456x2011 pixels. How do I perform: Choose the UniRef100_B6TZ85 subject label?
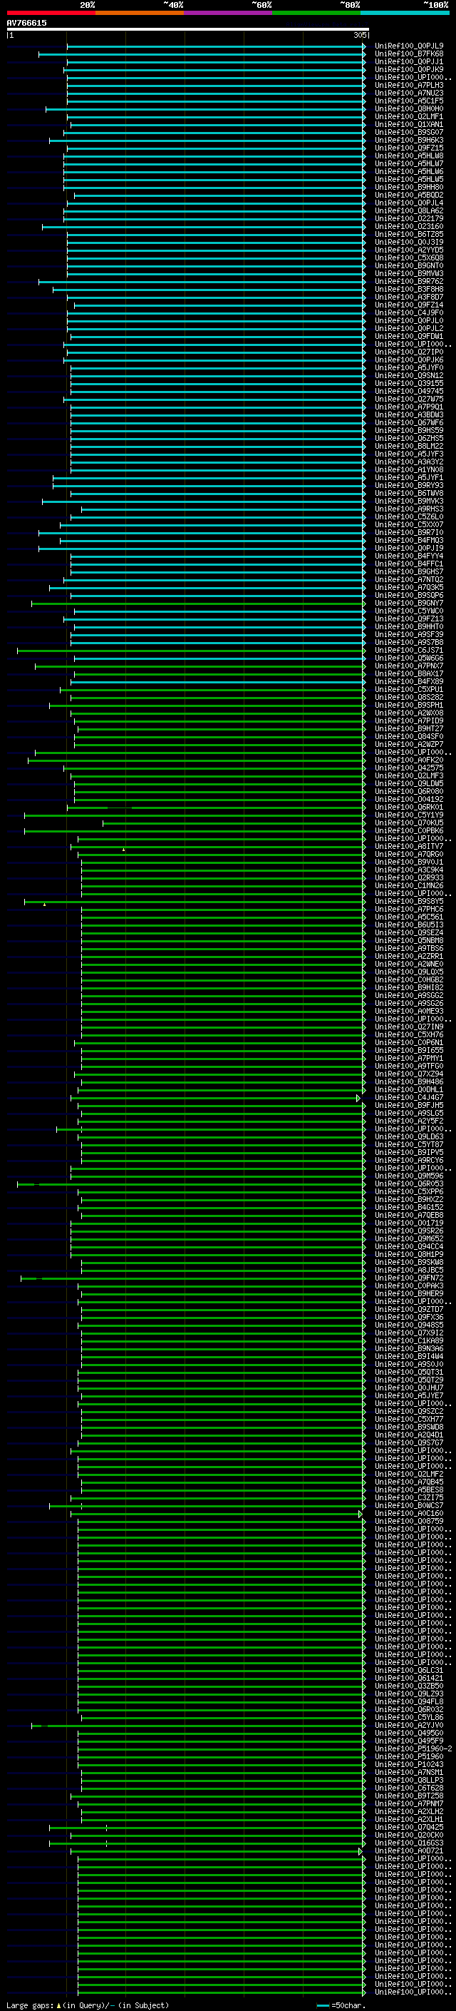coord(409,234)
